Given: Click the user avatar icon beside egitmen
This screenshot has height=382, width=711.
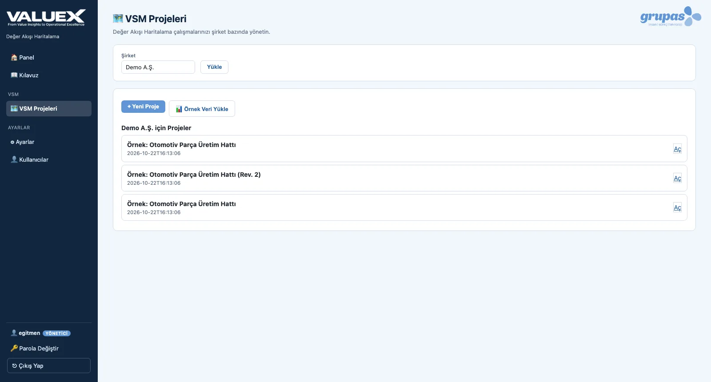Looking at the screenshot, I should pyautogui.click(x=14, y=333).
